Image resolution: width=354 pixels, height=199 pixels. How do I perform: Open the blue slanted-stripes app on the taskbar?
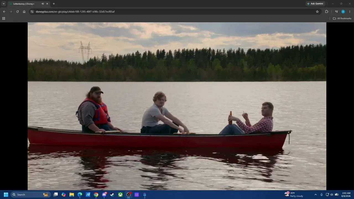click(88, 195)
